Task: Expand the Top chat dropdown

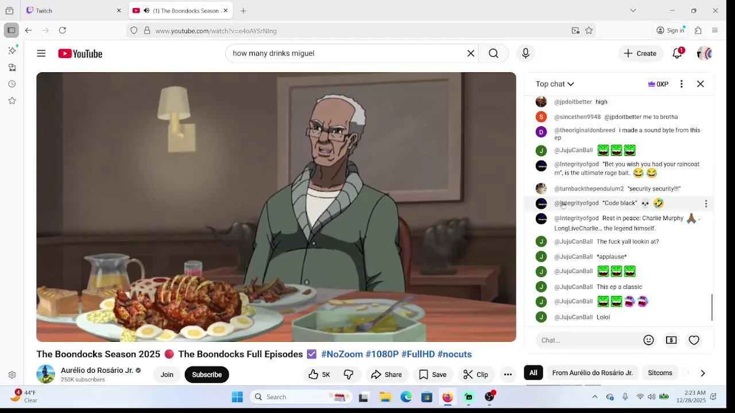Action: [555, 84]
